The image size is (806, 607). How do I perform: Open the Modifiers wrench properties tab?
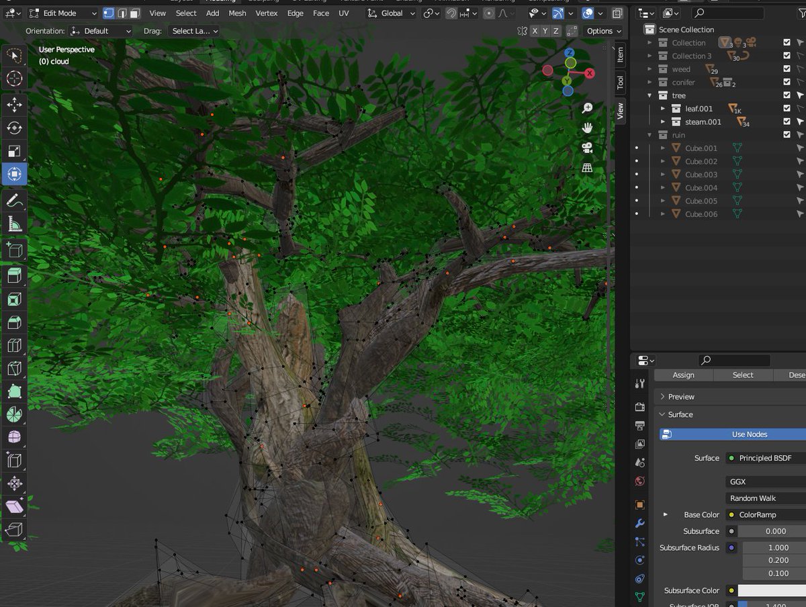(x=639, y=523)
